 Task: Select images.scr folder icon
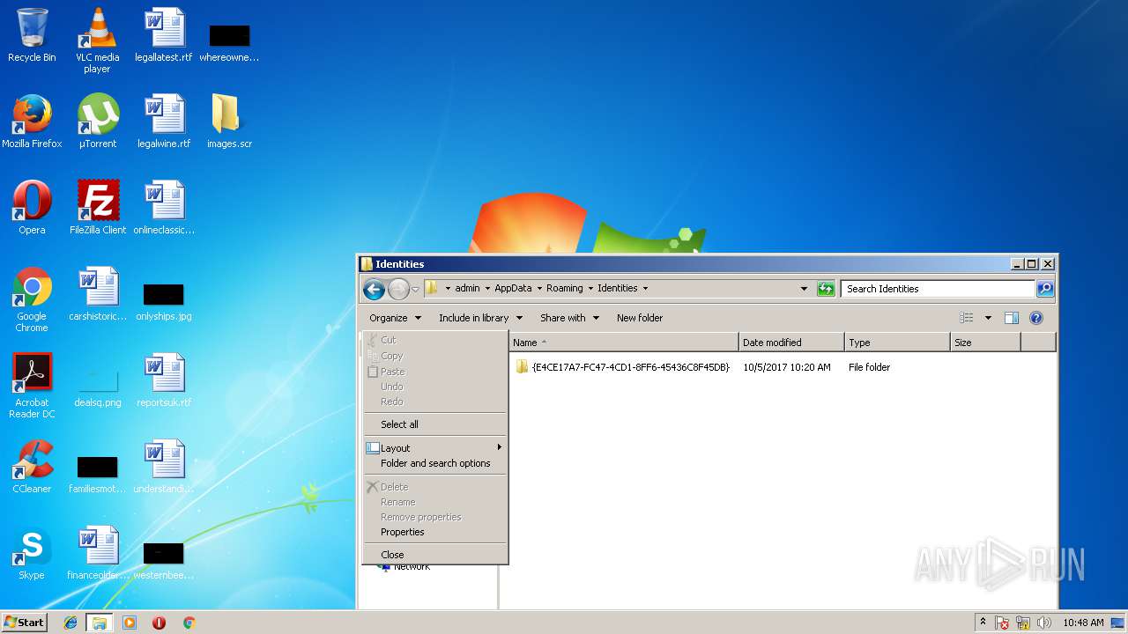[x=229, y=122]
